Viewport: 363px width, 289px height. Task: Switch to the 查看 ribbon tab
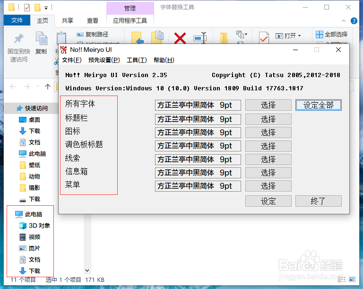pyautogui.click(x=92, y=21)
